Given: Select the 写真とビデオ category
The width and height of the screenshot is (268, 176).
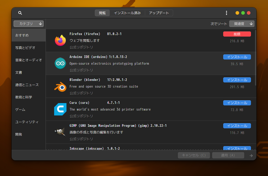Looking at the screenshot, I should coord(29,48).
